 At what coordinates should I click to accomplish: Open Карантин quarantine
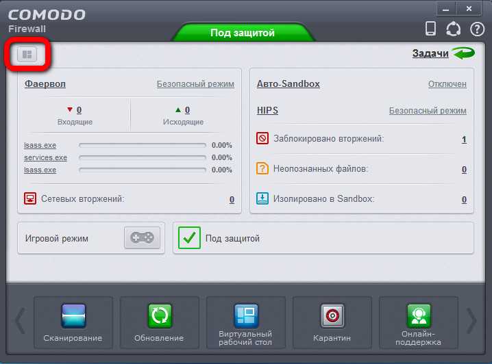point(332,322)
